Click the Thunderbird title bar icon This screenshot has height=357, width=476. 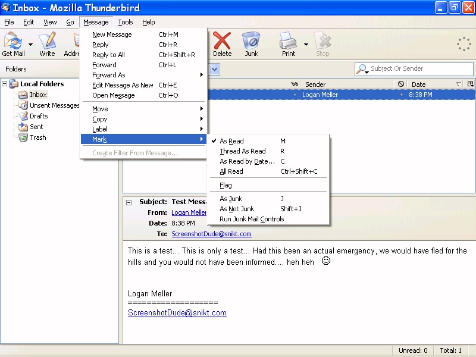[x=5, y=7]
